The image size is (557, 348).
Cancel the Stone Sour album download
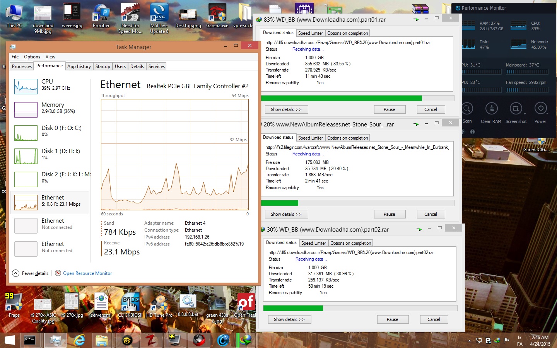(x=431, y=214)
